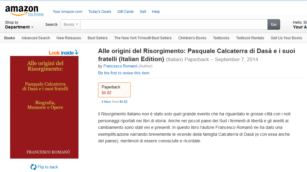Open the Try Prime link
This screenshot has width=307, height=172.
coord(36,14)
